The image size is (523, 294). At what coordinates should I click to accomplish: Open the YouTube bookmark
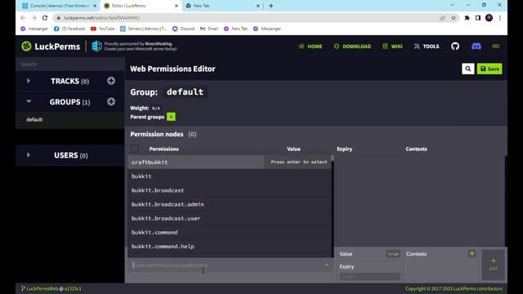point(103,29)
